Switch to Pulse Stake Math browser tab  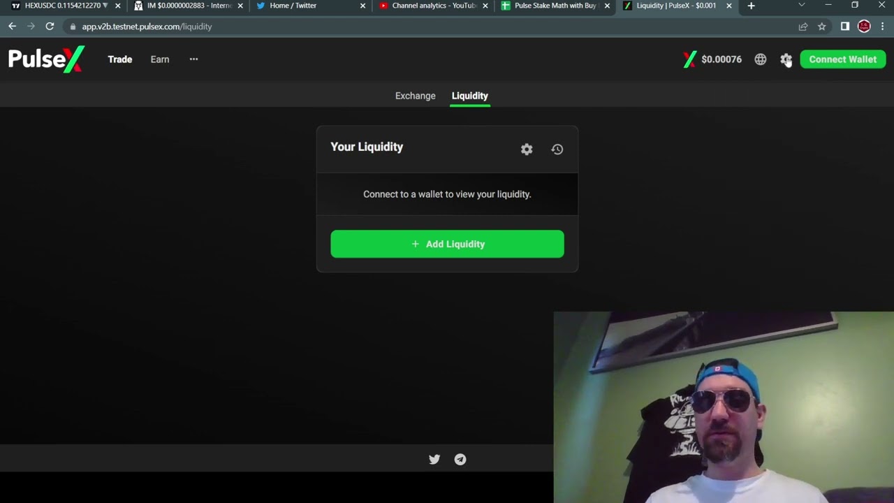pos(555,6)
